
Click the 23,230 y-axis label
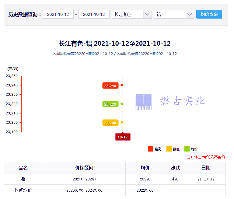tap(12, 94)
